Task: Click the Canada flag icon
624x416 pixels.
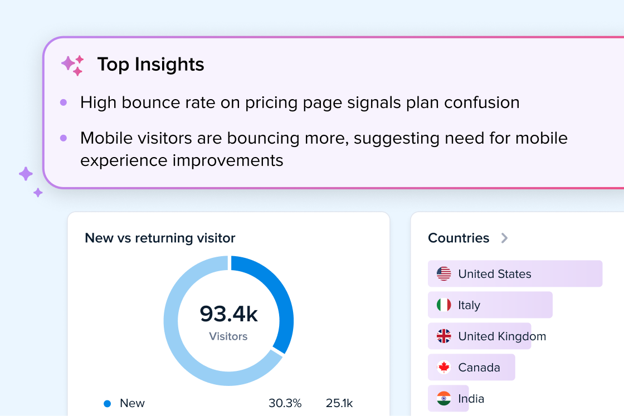Action: coord(444,367)
